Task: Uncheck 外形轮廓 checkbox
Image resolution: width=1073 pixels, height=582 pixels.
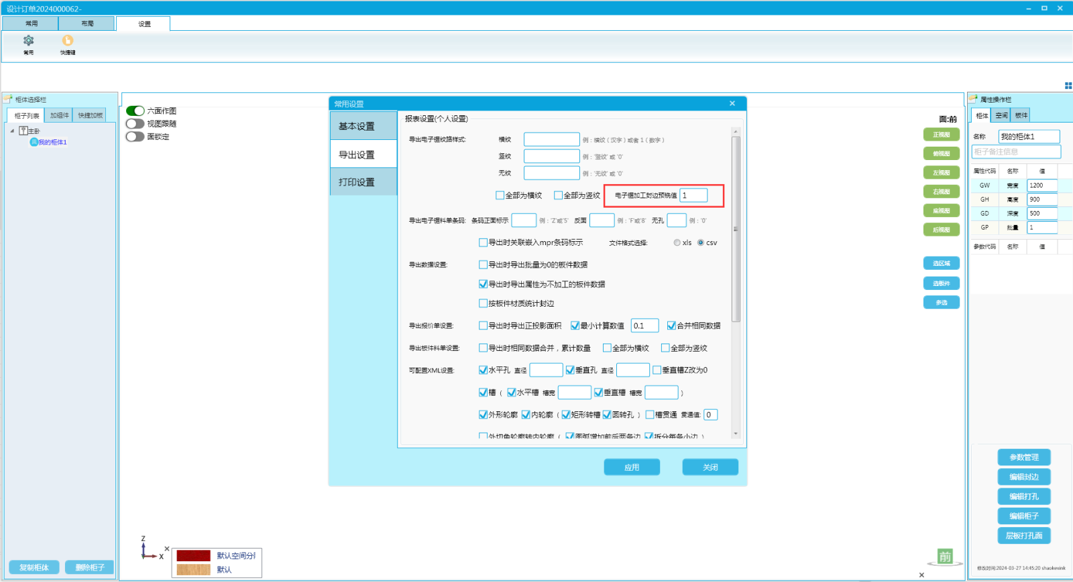Action: coord(483,415)
